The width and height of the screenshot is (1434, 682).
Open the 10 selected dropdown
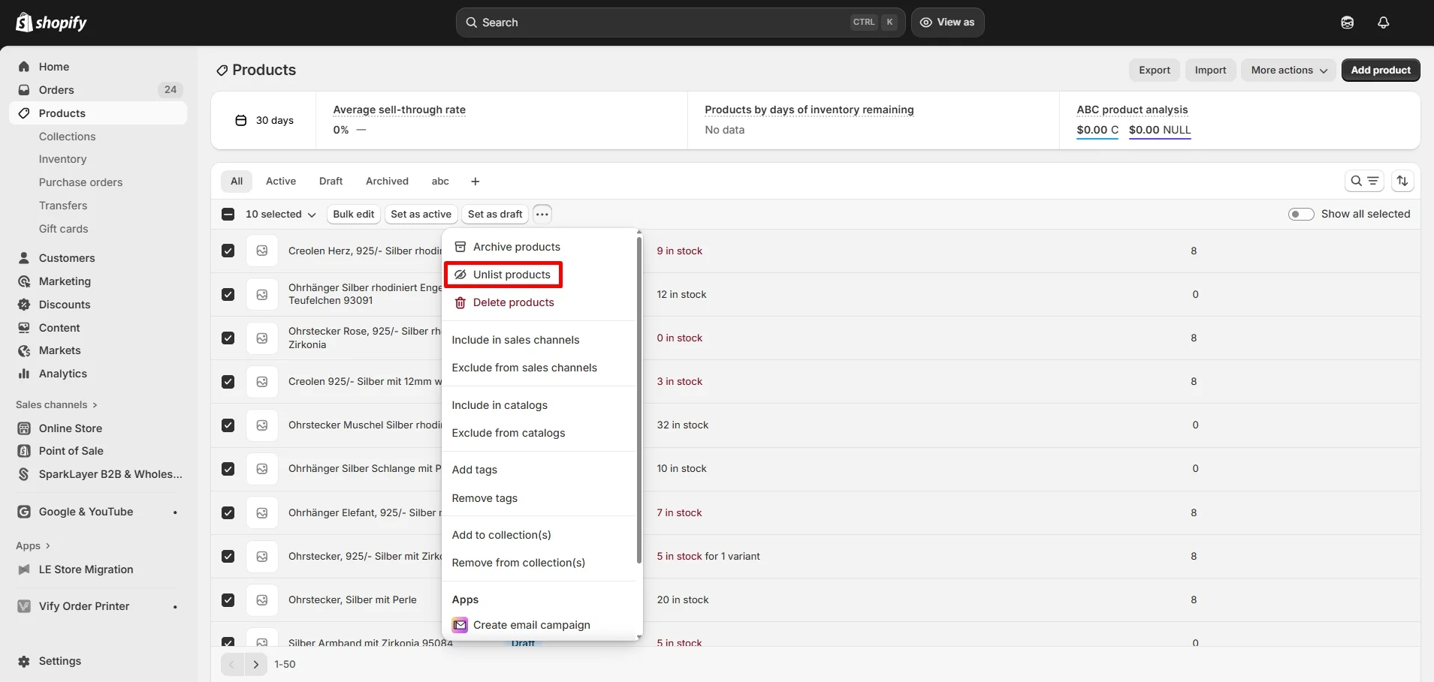pos(279,214)
